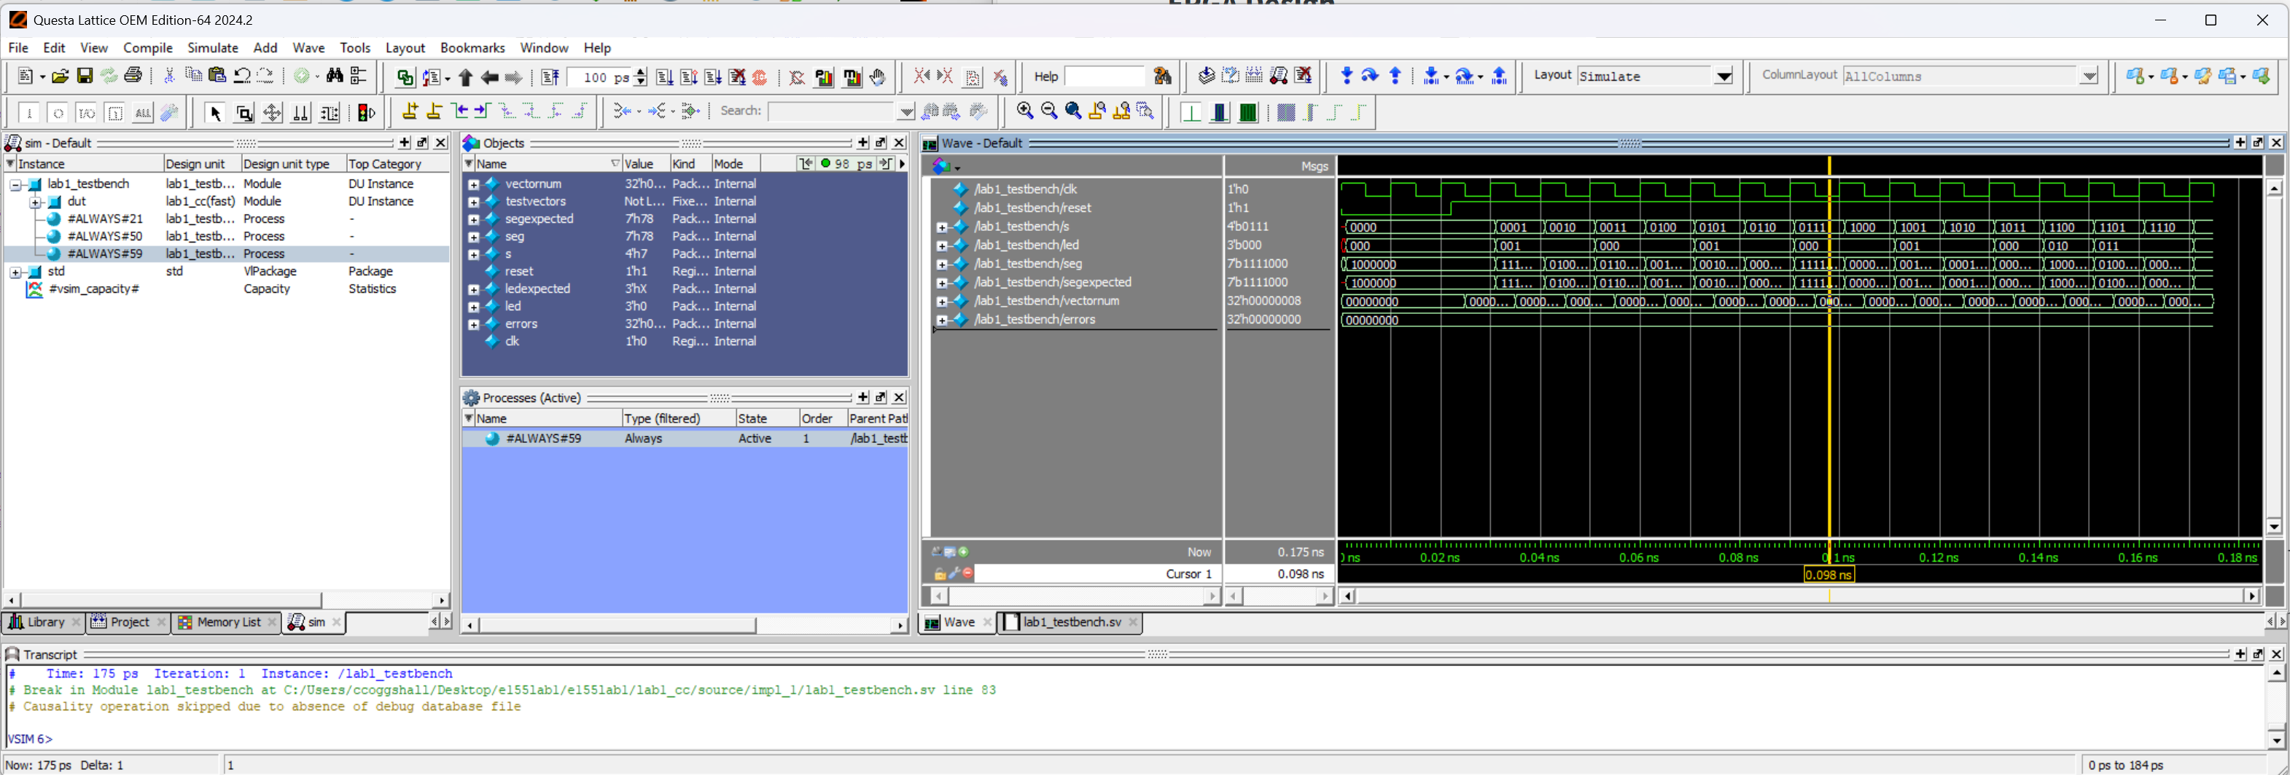
Task: Open the Simulate menu
Action: pos(212,48)
